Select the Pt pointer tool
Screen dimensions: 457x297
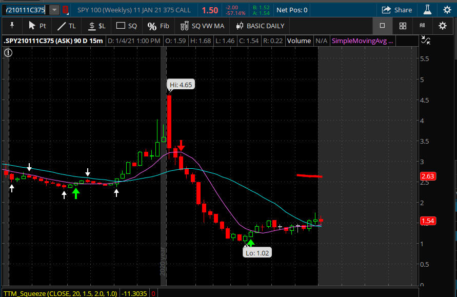(37, 26)
